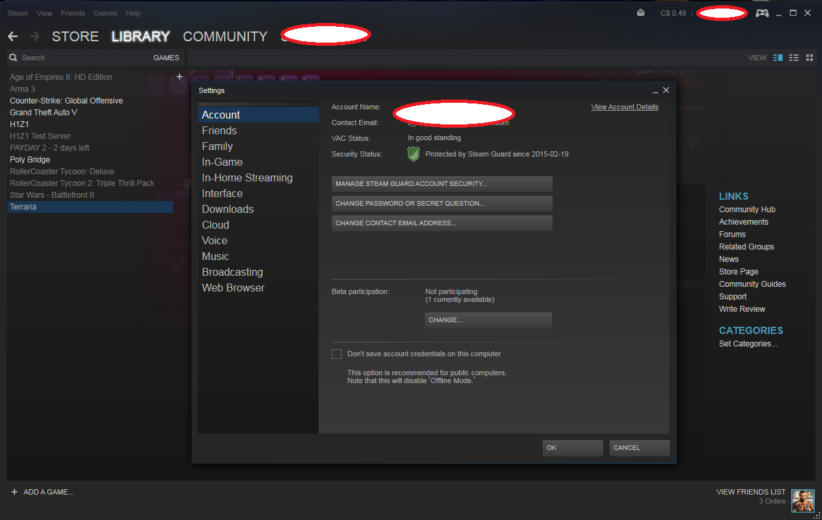Click Change Contact Email Address button
This screenshot has width=822, height=520.
click(x=442, y=223)
